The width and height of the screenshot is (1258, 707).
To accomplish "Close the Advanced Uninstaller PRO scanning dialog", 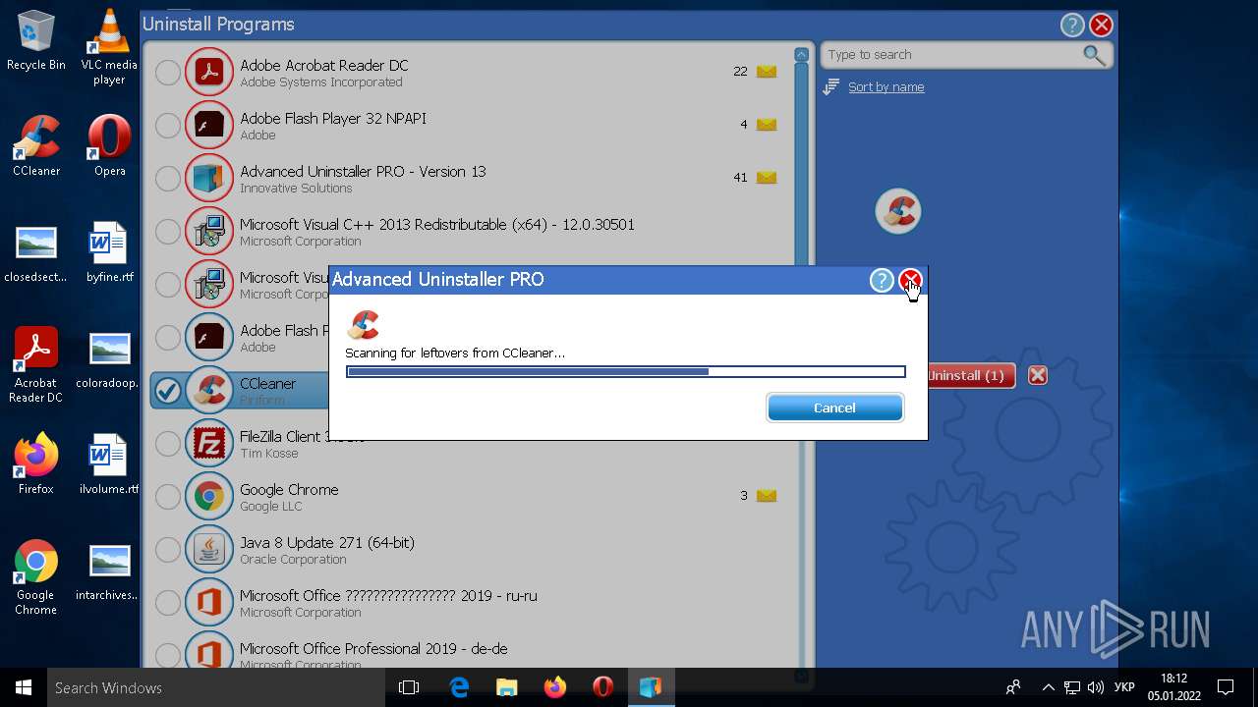I will [x=911, y=281].
